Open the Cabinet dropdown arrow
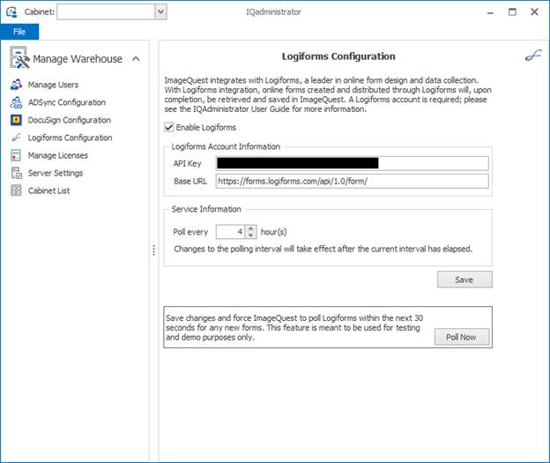This screenshot has width=550, height=463. tap(160, 12)
